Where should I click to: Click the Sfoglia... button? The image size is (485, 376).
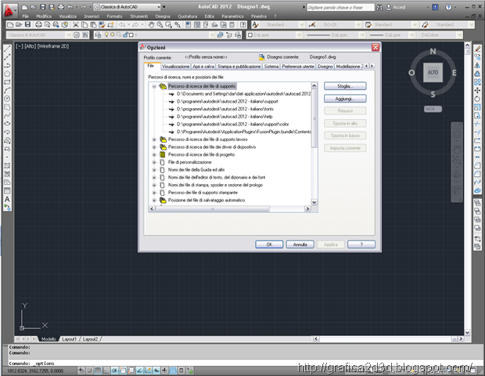tap(345, 86)
